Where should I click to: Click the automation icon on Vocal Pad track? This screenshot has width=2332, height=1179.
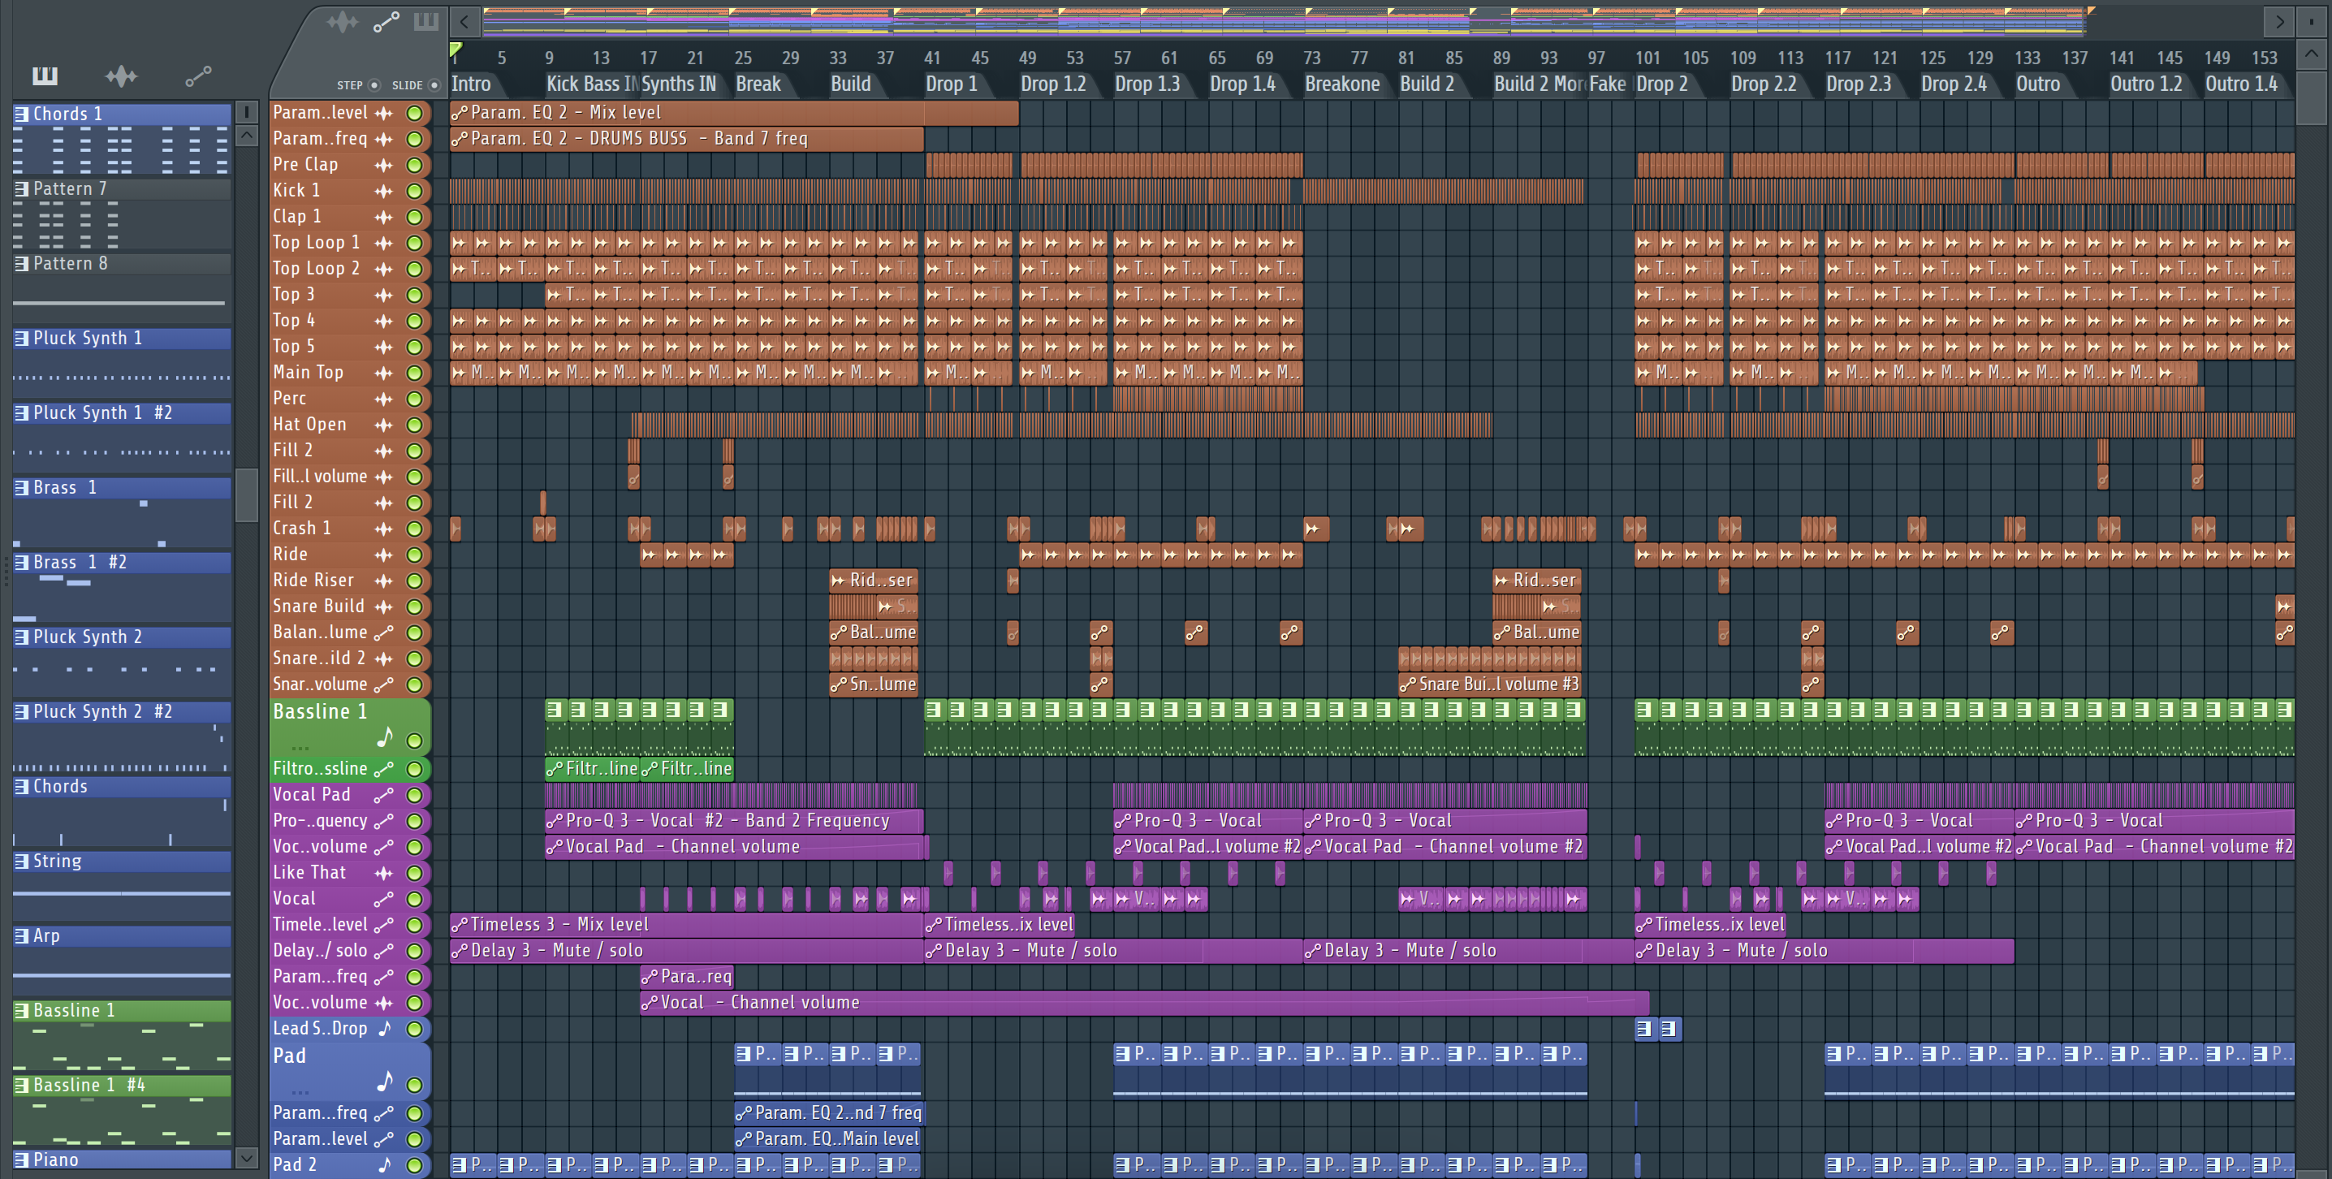click(x=384, y=795)
